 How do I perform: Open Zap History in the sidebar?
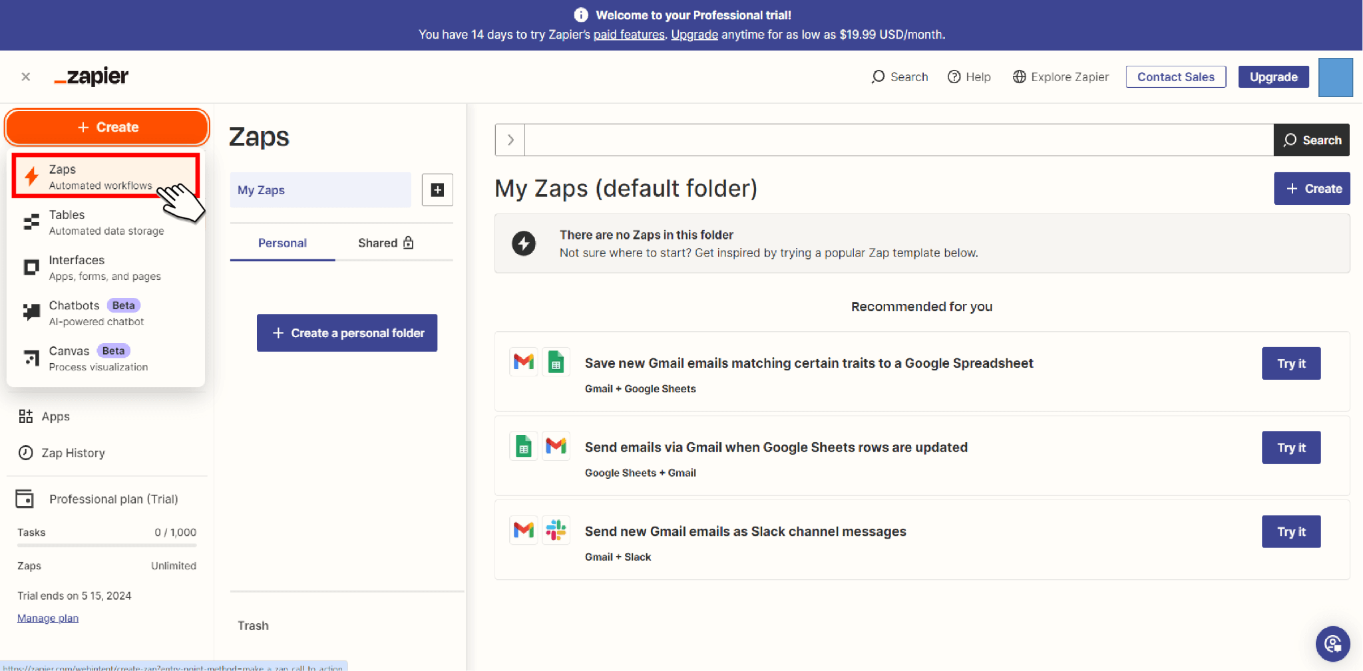click(x=62, y=453)
